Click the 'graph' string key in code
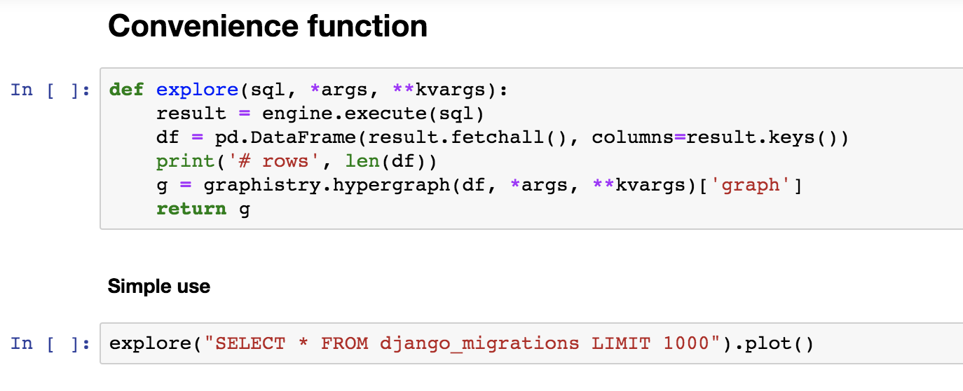 pos(749,185)
